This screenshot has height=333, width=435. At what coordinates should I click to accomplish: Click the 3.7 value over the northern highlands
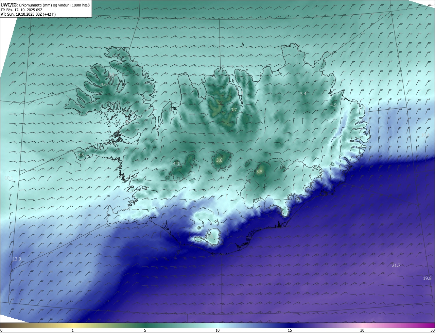pyautogui.click(x=233, y=110)
